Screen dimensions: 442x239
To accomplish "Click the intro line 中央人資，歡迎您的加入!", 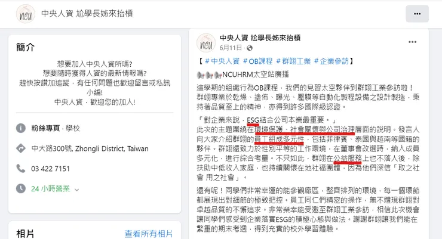I will point(95,102).
